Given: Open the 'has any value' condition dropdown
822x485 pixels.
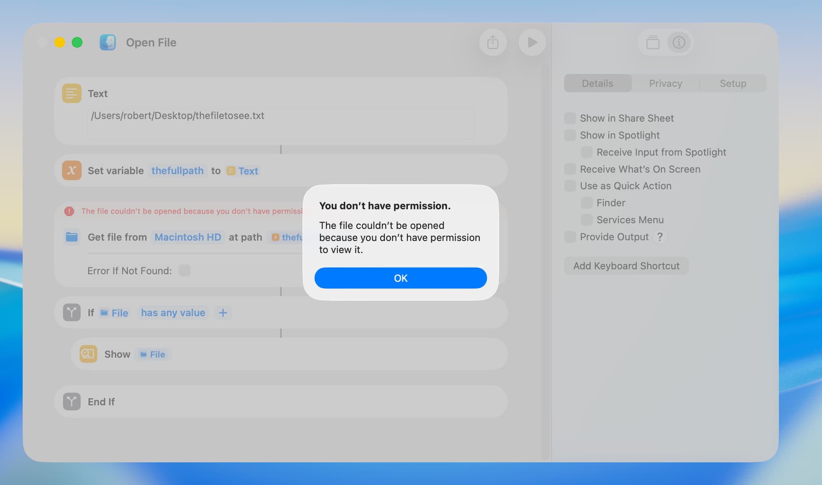Looking at the screenshot, I should coord(173,313).
